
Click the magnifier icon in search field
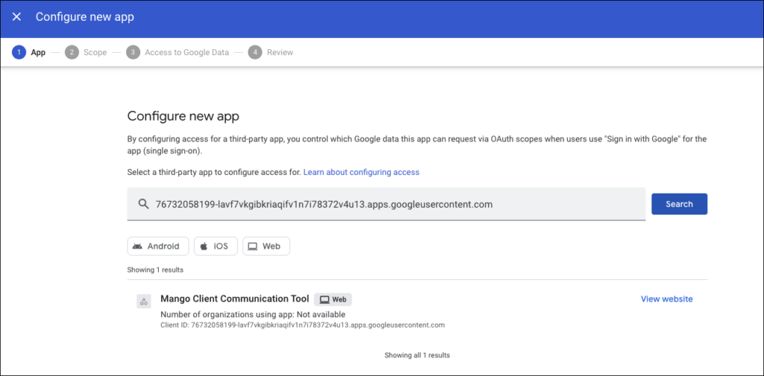(143, 204)
